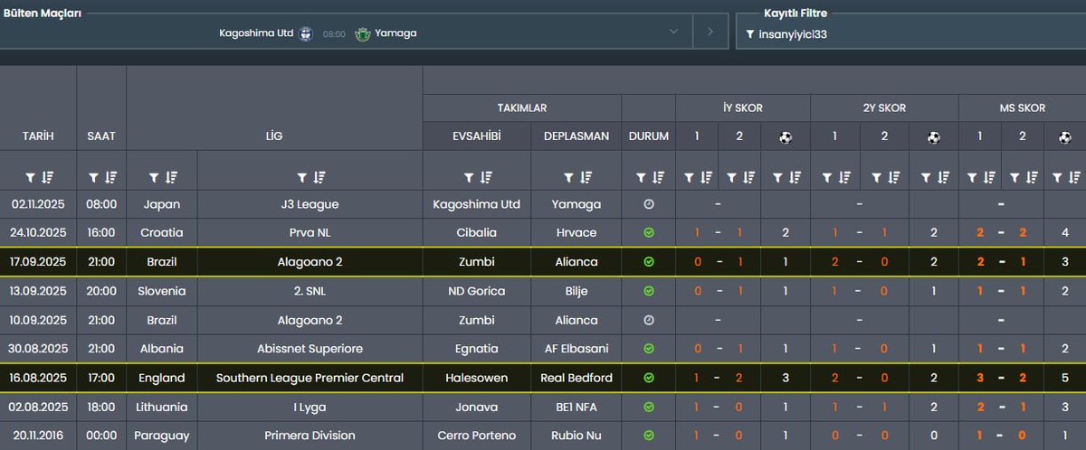Select the AF Elbasani away team cell
1086x450 pixels.
pos(576,349)
